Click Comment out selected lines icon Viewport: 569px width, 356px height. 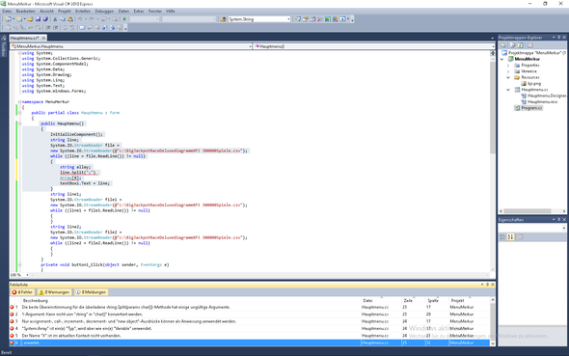coord(65,28)
